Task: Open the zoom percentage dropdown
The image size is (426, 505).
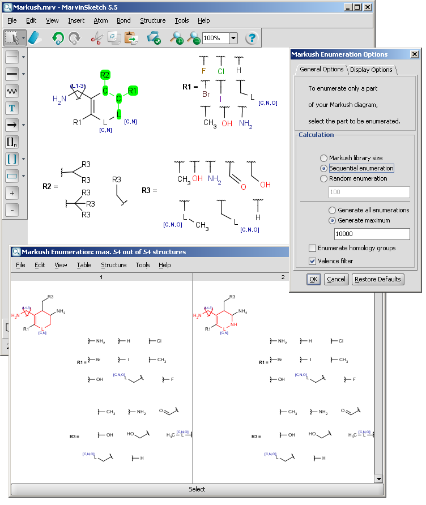Action: coord(233,38)
